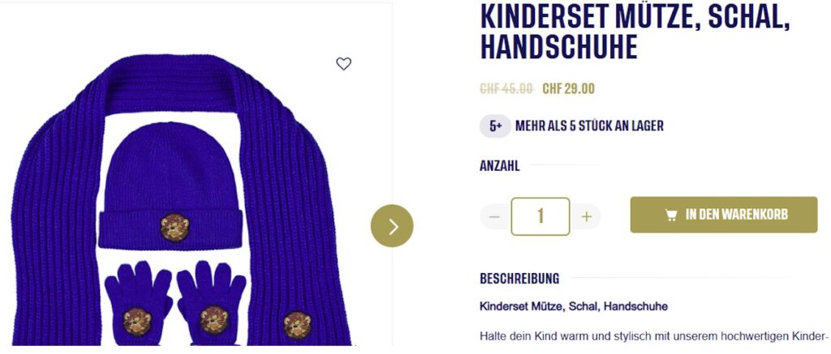Viewport: 831px width, 354px height.
Task: Click the right glove's lion emblem
Action: click(214, 321)
